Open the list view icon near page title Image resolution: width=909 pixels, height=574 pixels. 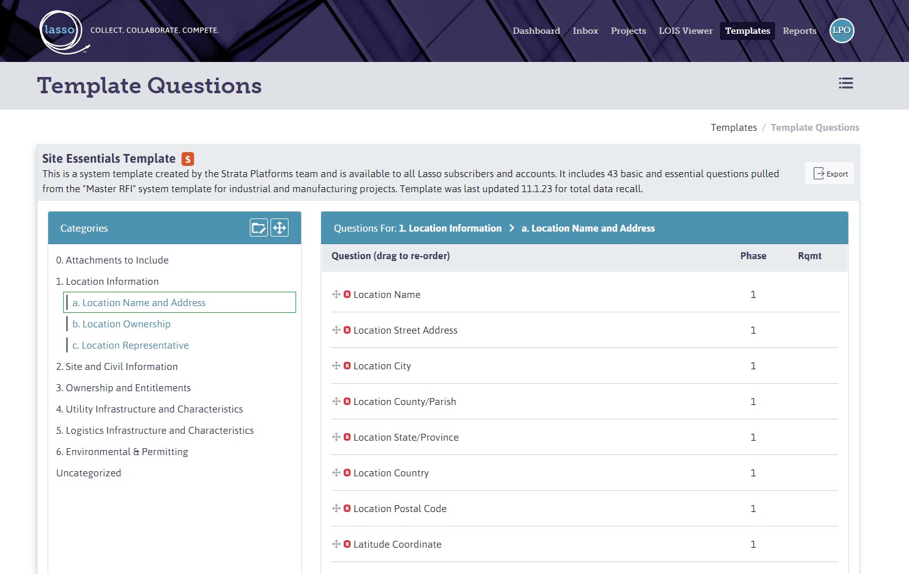tap(846, 83)
